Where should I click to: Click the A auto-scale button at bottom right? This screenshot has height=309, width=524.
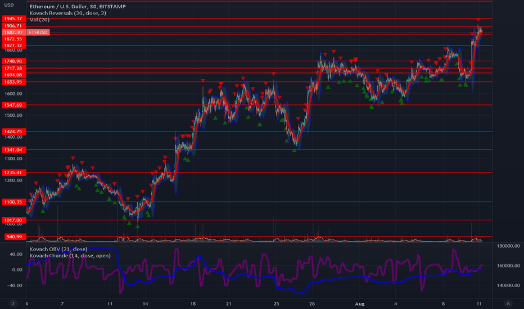508,303
